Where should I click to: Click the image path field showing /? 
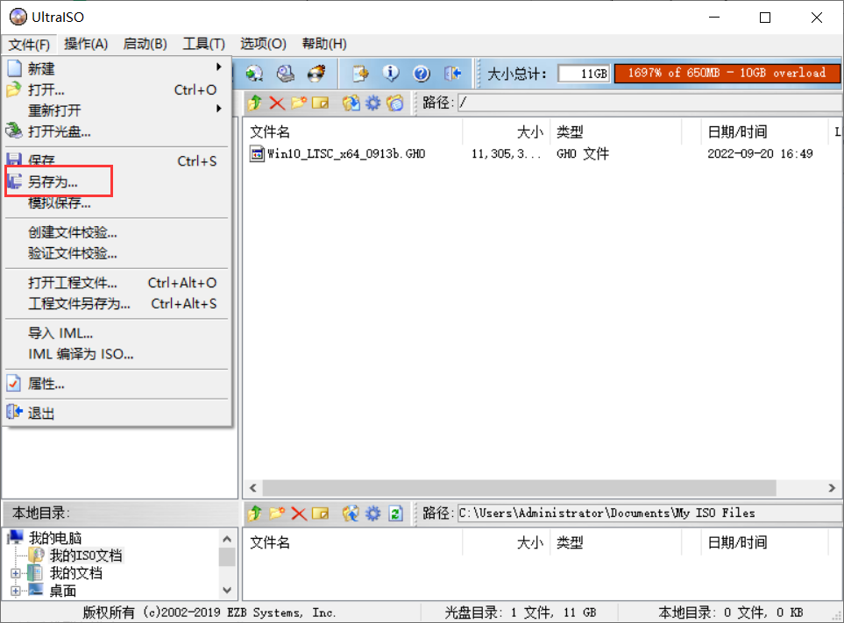(x=650, y=103)
